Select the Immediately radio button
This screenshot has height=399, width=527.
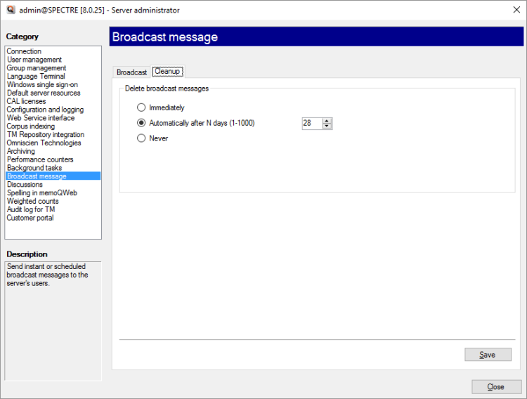click(x=141, y=108)
